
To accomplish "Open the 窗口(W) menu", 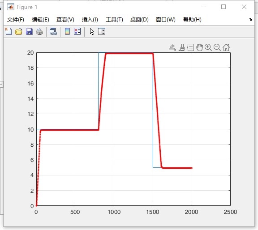I will pyautogui.click(x=166, y=20).
